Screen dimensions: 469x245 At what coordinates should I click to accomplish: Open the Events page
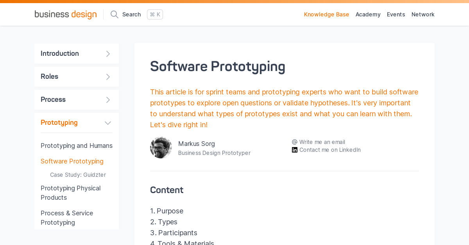coord(396,14)
